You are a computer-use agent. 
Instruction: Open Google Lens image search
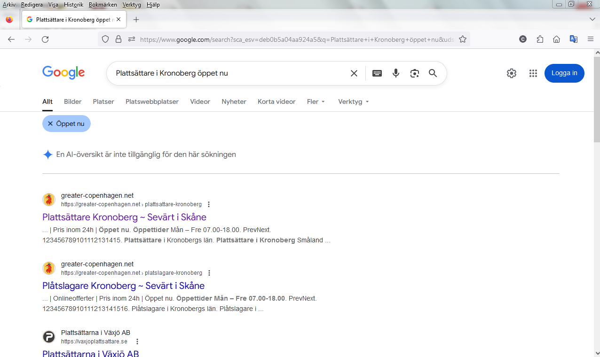coord(414,73)
